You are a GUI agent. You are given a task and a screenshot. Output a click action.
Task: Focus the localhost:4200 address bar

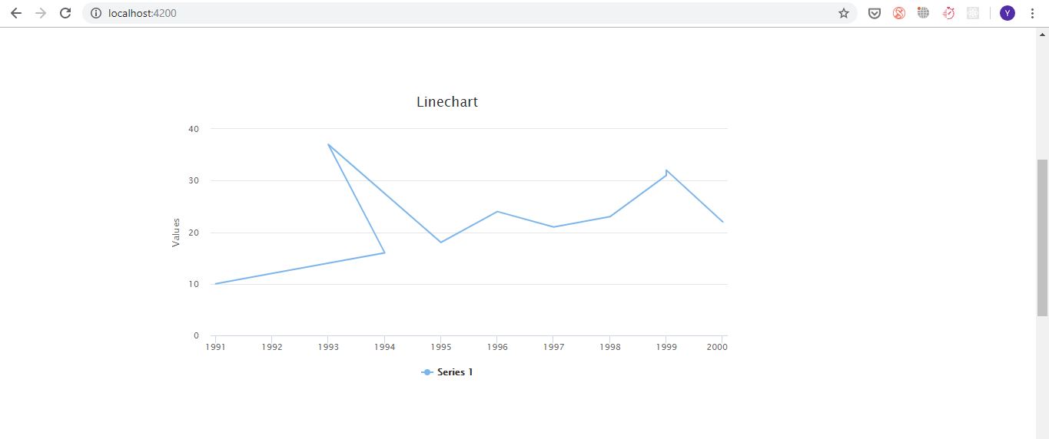[x=470, y=13]
